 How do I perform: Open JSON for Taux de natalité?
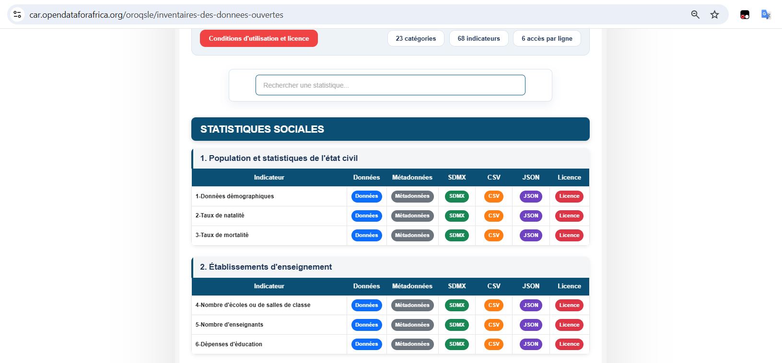pyautogui.click(x=531, y=216)
